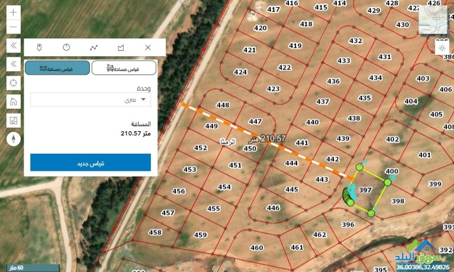This screenshot has width=454, height=272.
Task: Click land parcel number 446
Action: [x=273, y=208]
